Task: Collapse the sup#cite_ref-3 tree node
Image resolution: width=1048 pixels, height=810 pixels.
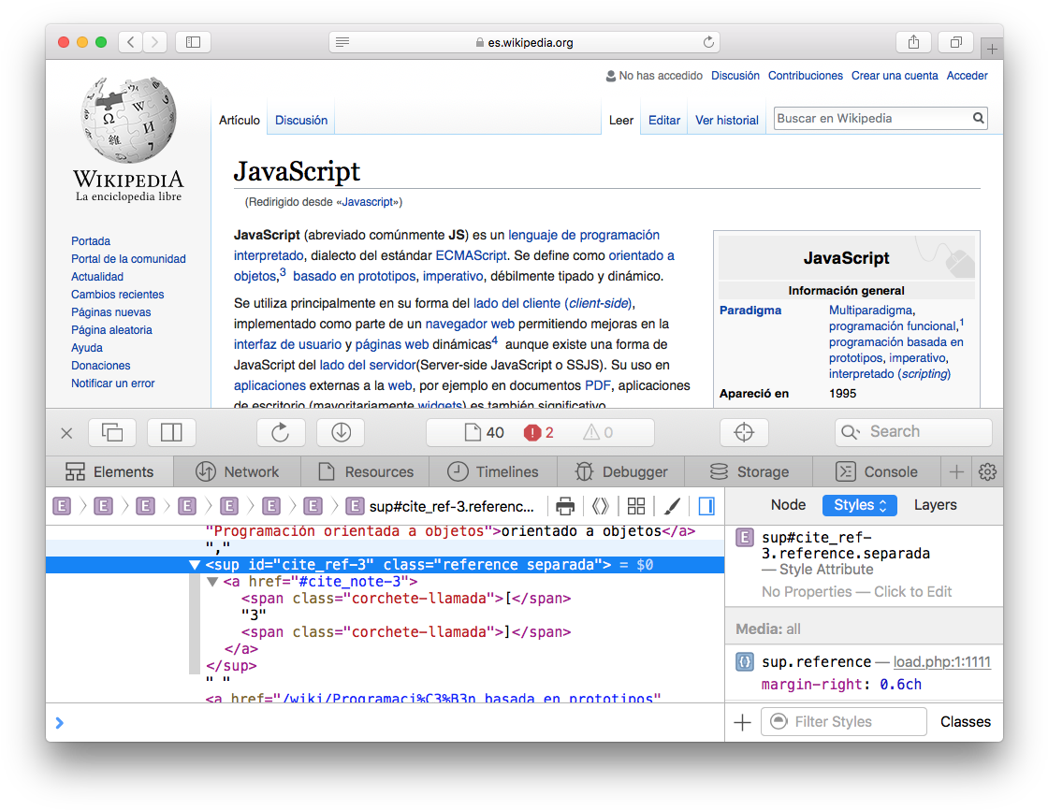Action: pos(195,565)
